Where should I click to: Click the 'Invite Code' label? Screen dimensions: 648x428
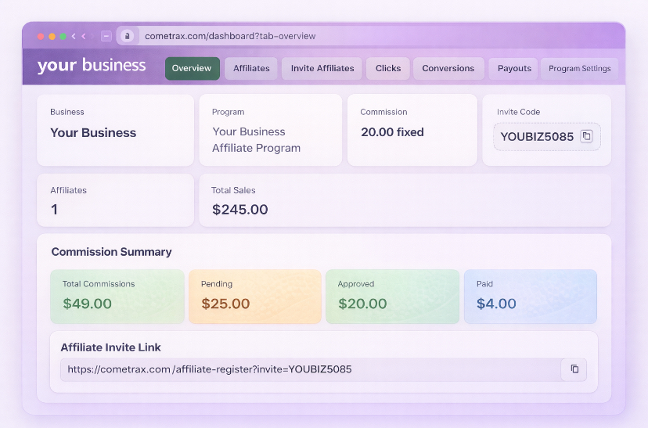pyautogui.click(x=518, y=112)
